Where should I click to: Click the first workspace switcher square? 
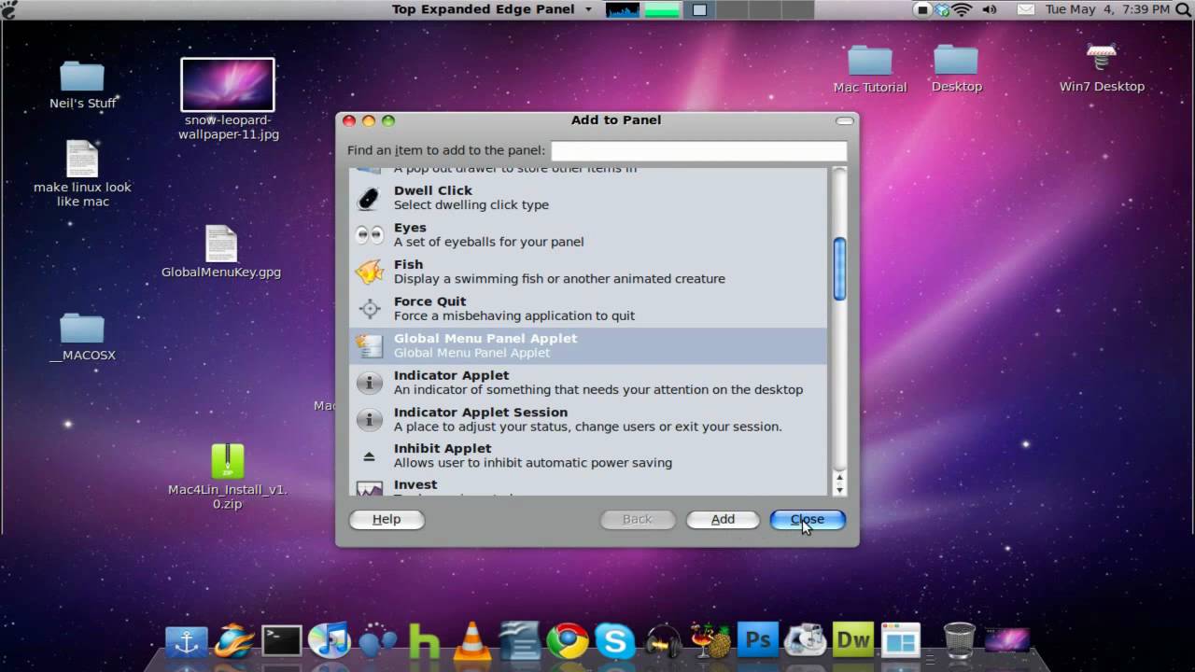(x=699, y=9)
